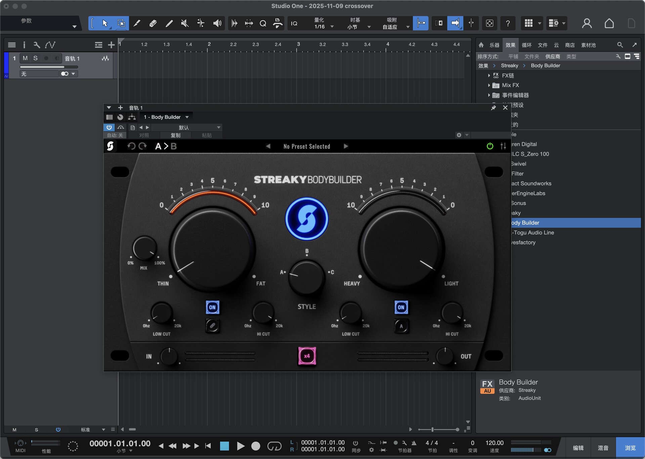Click the track 1 volume slider

(49, 67)
